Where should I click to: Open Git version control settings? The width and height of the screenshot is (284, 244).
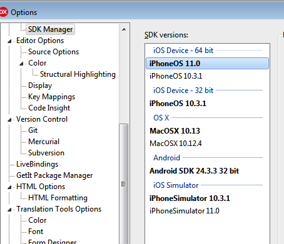click(33, 130)
